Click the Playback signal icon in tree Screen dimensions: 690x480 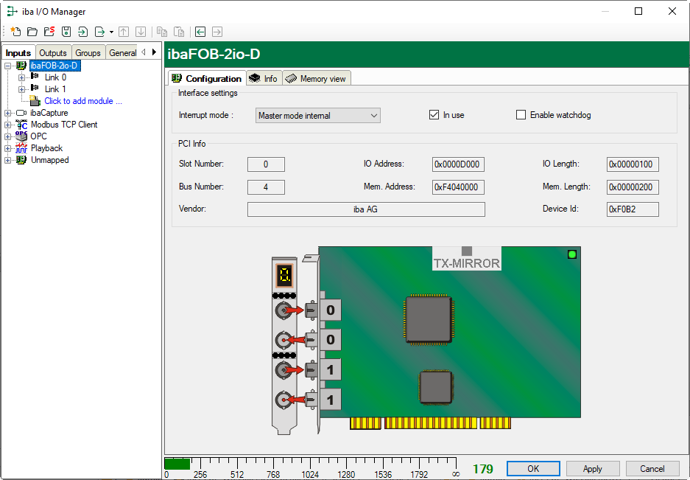[21, 148]
